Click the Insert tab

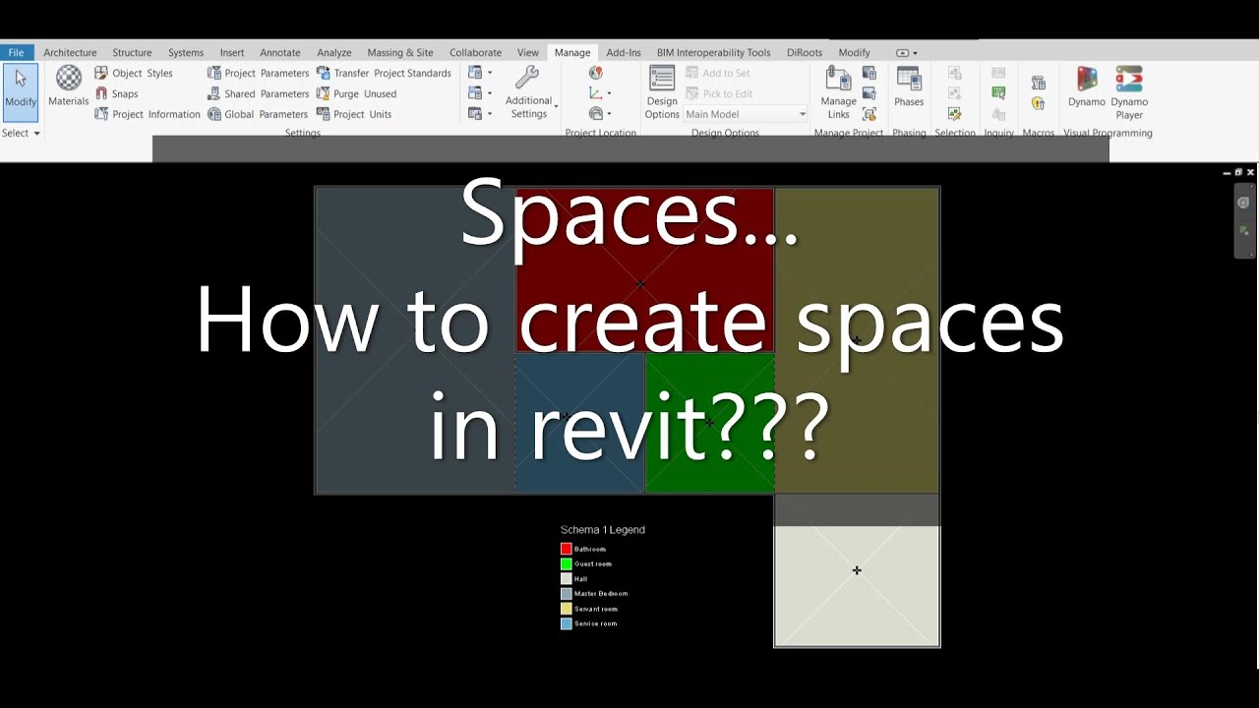tap(232, 53)
